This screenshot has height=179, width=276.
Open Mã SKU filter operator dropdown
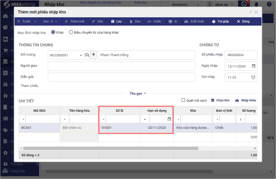(x=23, y=119)
